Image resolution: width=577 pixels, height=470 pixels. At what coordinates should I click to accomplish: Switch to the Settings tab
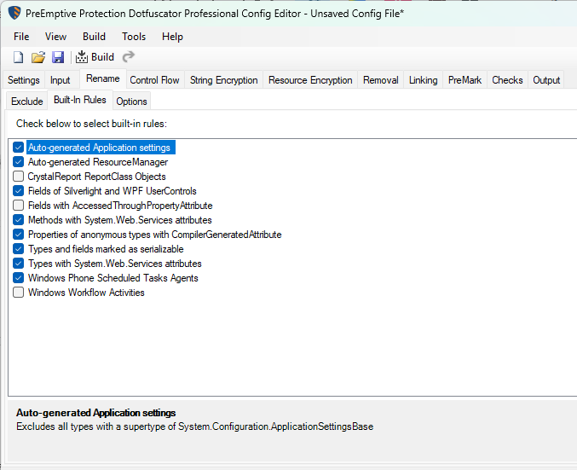click(x=24, y=80)
